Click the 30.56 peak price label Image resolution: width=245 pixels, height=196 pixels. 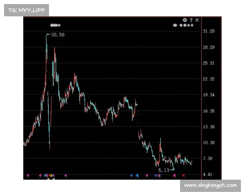pos(56,35)
